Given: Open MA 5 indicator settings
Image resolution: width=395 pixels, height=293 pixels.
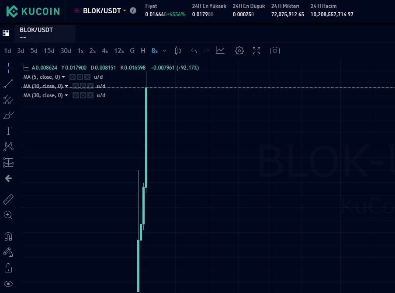Looking at the screenshot, I should [x=80, y=77].
